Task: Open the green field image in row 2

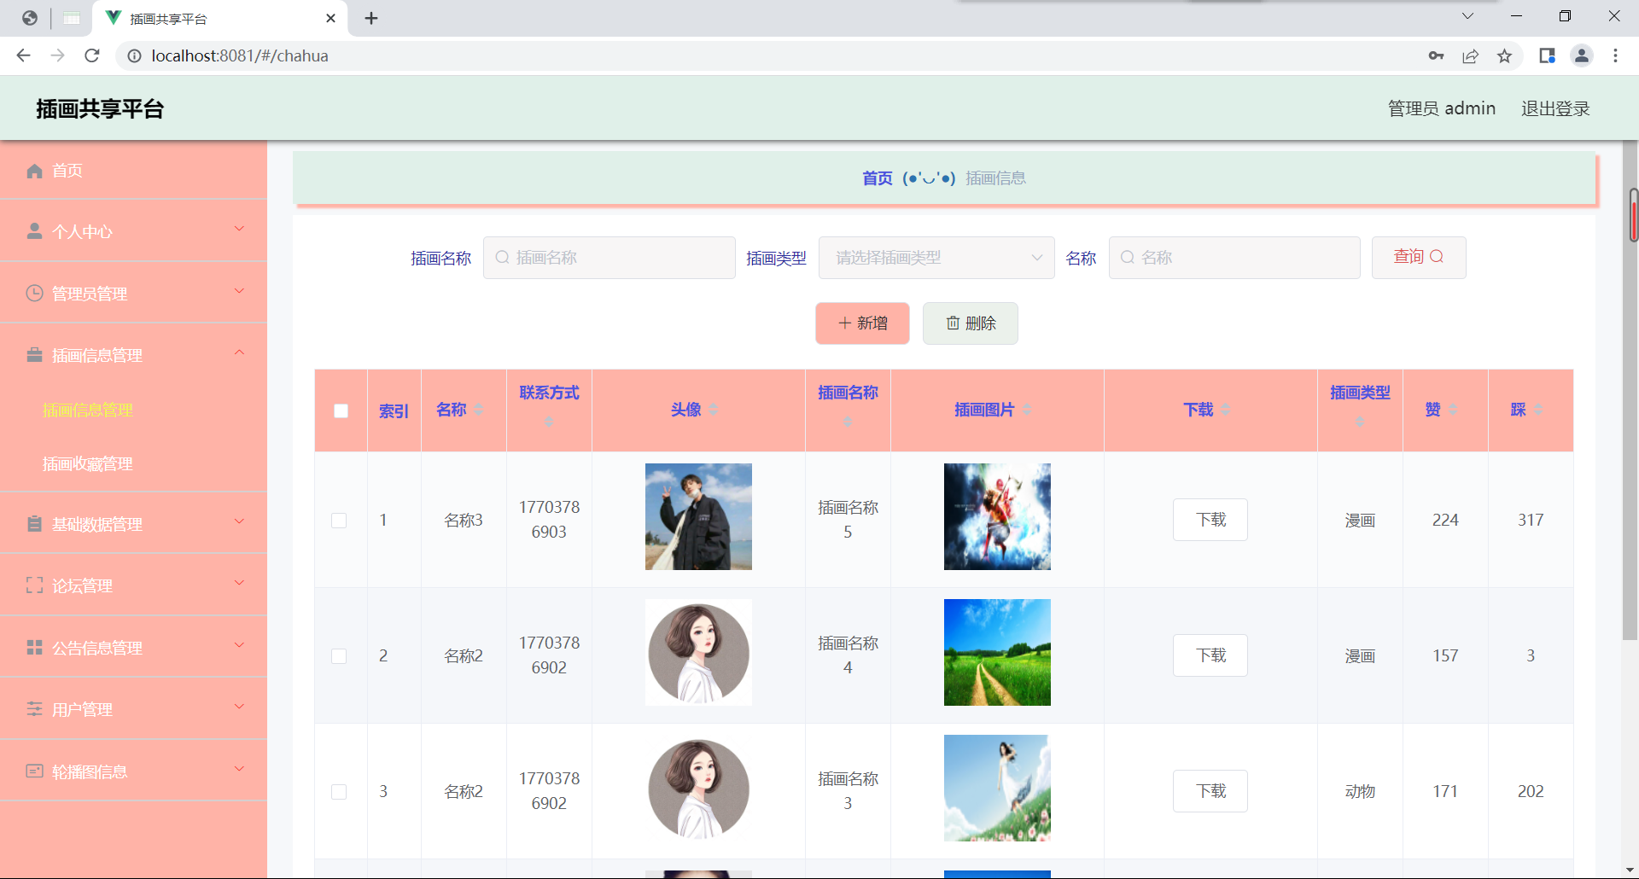Action: [997, 652]
